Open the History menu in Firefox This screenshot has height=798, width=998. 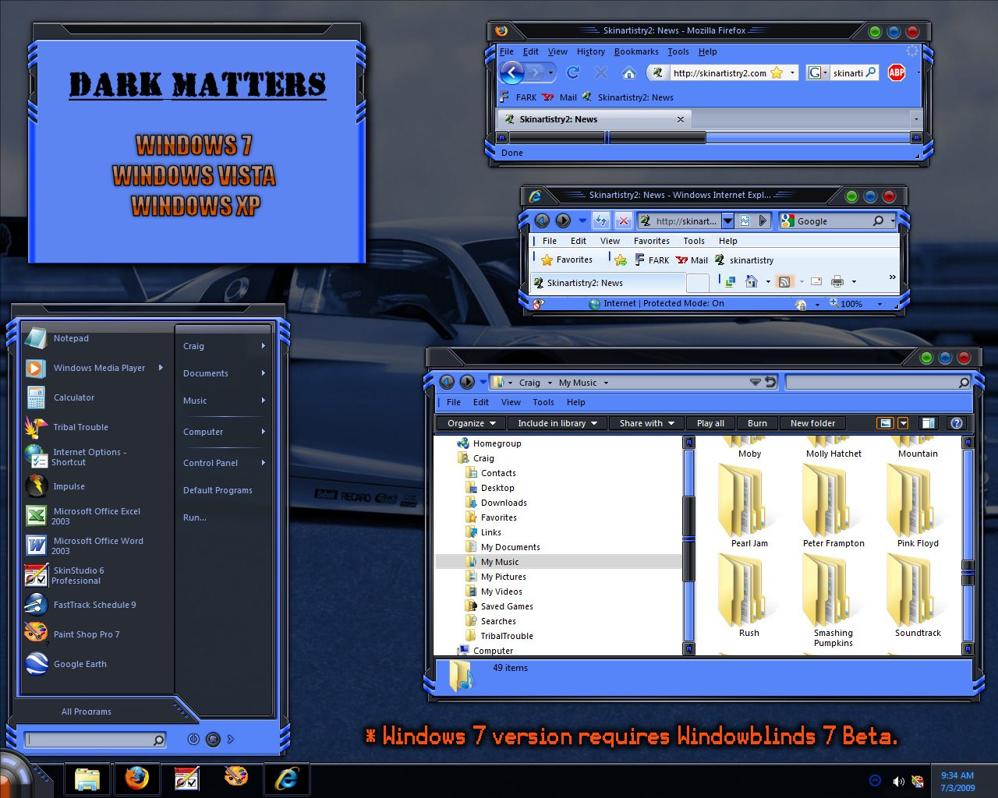591,51
